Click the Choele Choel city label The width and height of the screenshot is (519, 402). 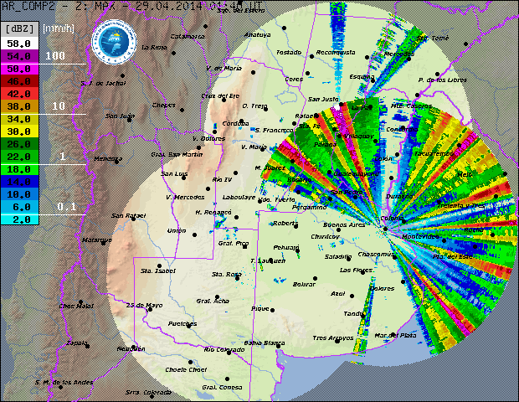point(186,369)
